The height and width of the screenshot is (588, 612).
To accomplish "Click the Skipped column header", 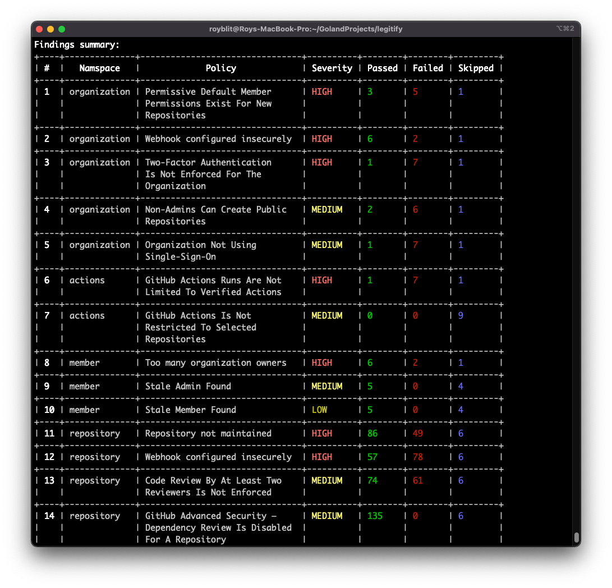I will (476, 68).
